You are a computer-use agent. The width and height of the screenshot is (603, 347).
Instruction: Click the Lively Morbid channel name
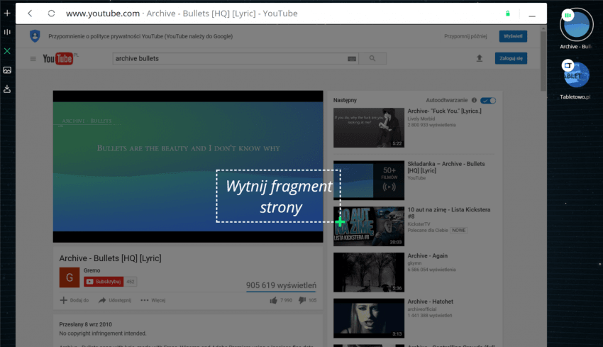(x=421, y=119)
